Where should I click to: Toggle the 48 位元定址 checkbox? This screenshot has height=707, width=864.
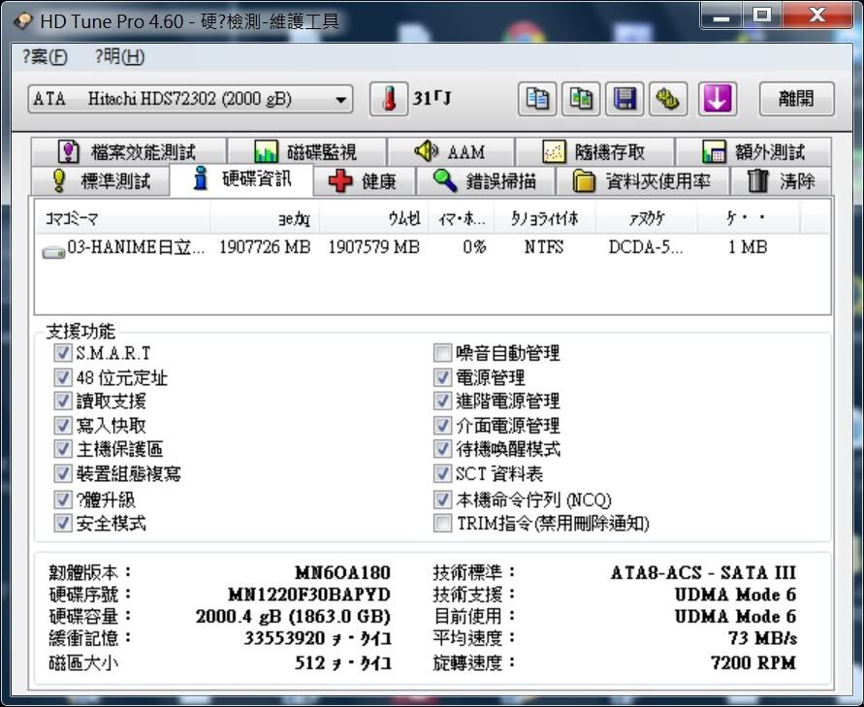63,377
